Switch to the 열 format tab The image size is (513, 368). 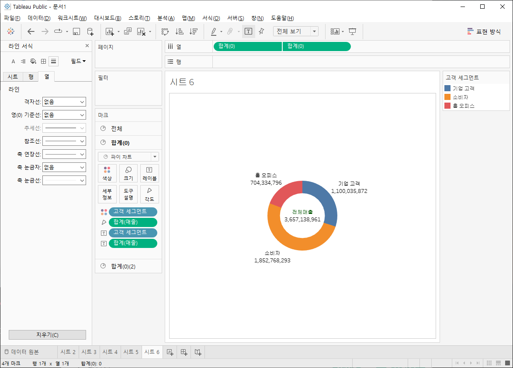click(47, 76)
